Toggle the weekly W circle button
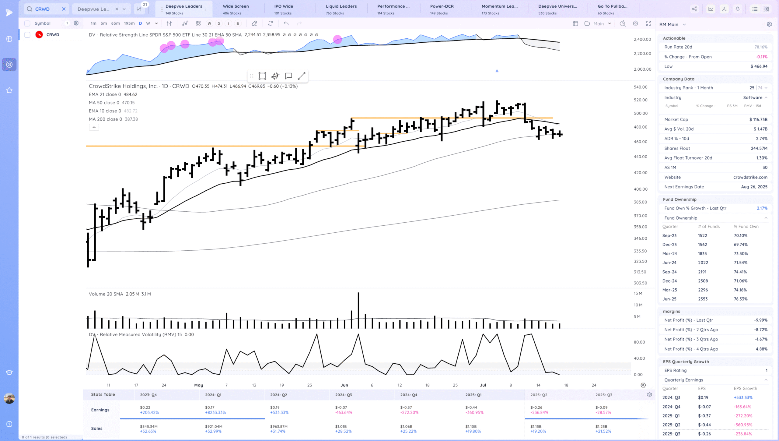The image size is (779, 441). click(x=209, y=23)
